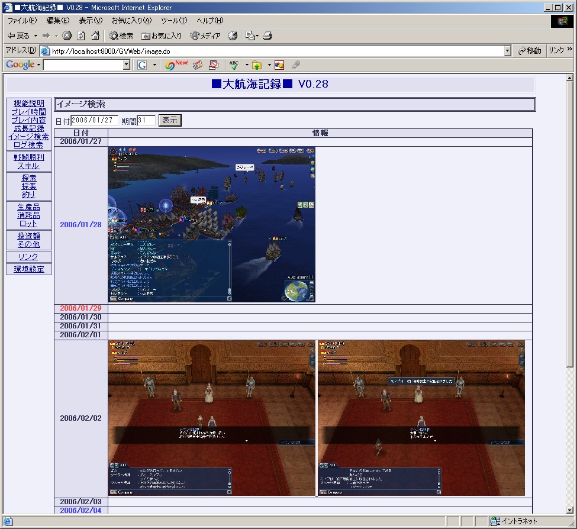Click the Google toolbar New! icon
The height and width of the screenshot is (529, 577).
(x=176, y=65)
